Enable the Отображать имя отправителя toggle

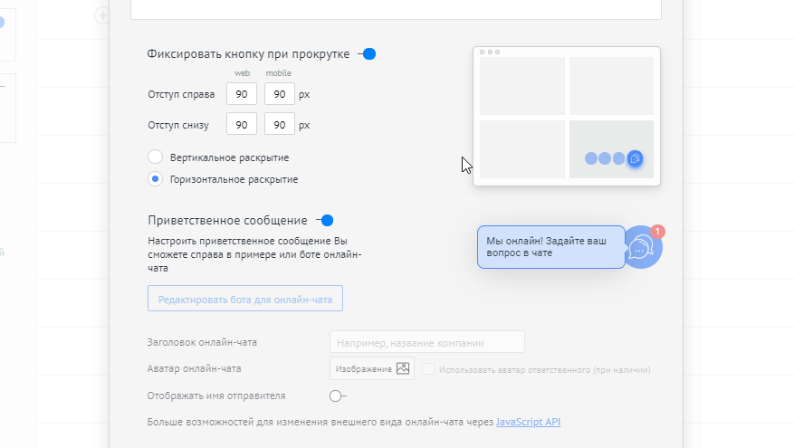[337, 396]
